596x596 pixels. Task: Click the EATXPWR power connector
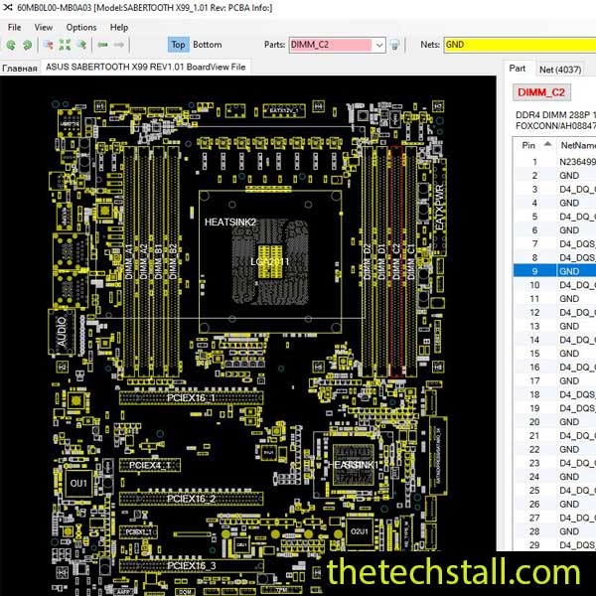coord(439,208)
